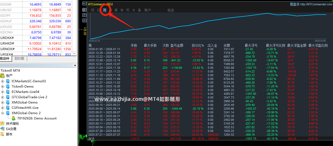Switch to the 年 yearly statistics tab
The height and width of the screenshot is (146, 333).
122,10
